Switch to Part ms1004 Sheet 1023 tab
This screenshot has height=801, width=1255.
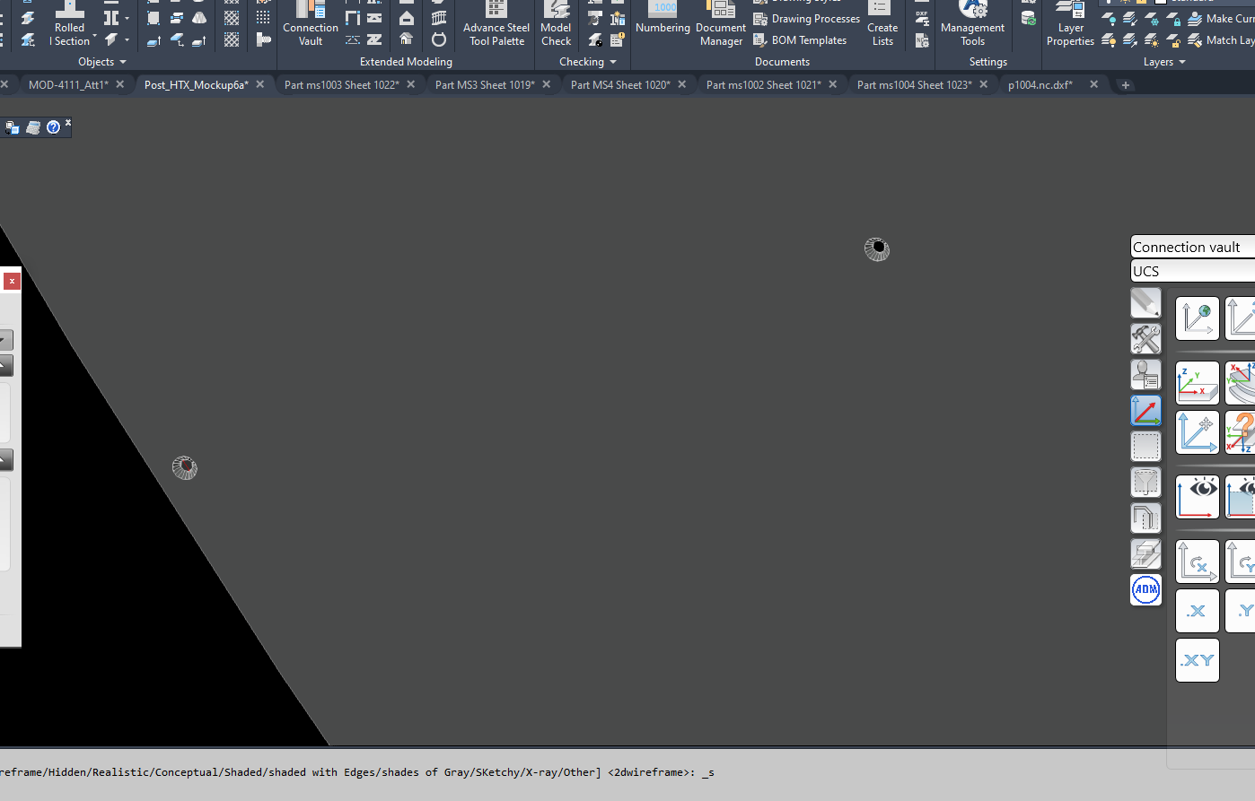915,84
